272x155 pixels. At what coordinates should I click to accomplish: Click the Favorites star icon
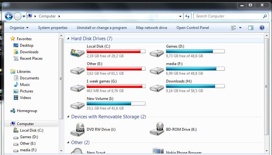(x=13, y=39)
